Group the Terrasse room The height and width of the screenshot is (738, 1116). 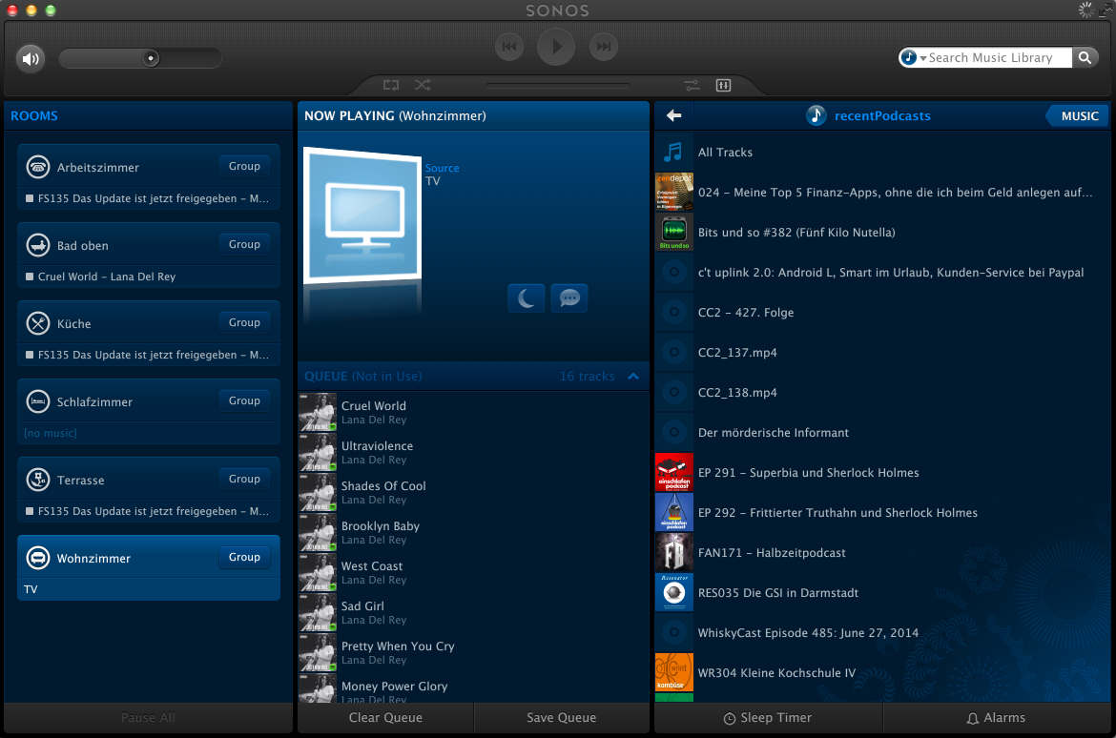point(244,479)
